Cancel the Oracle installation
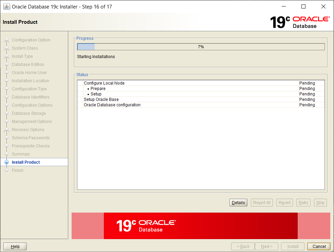Image resolution: width=334 pixels, height=252 pixels. click(x=319, y=247)
